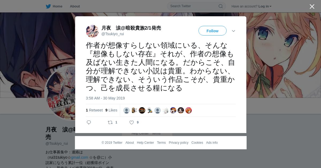Click the Twitter bird Home icon
This screenshot has width=321, height=168.
(48, 6)
